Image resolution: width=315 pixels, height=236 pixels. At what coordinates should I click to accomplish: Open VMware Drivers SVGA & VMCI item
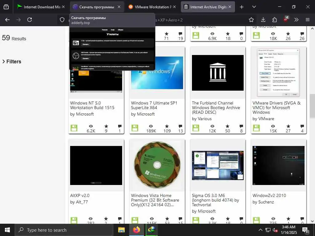coord(277,108)
